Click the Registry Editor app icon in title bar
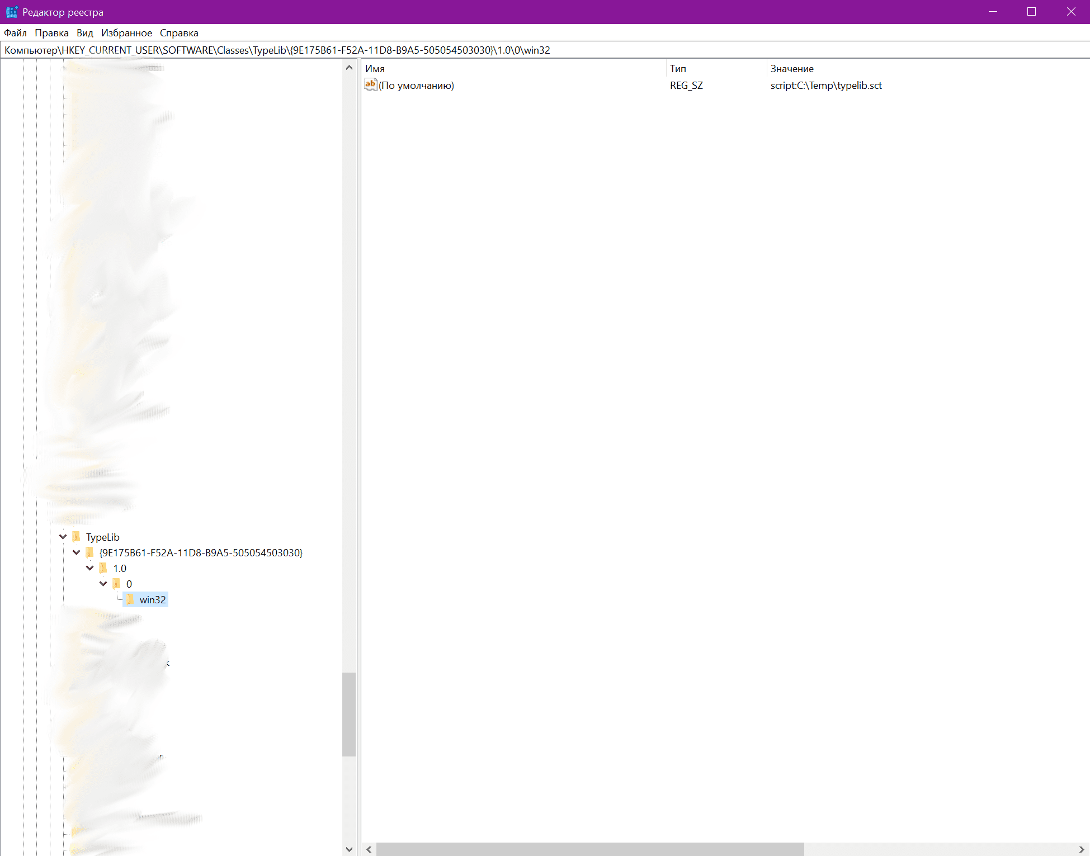The width and height of the screenshot is (1090, 856). pos(11,12)
